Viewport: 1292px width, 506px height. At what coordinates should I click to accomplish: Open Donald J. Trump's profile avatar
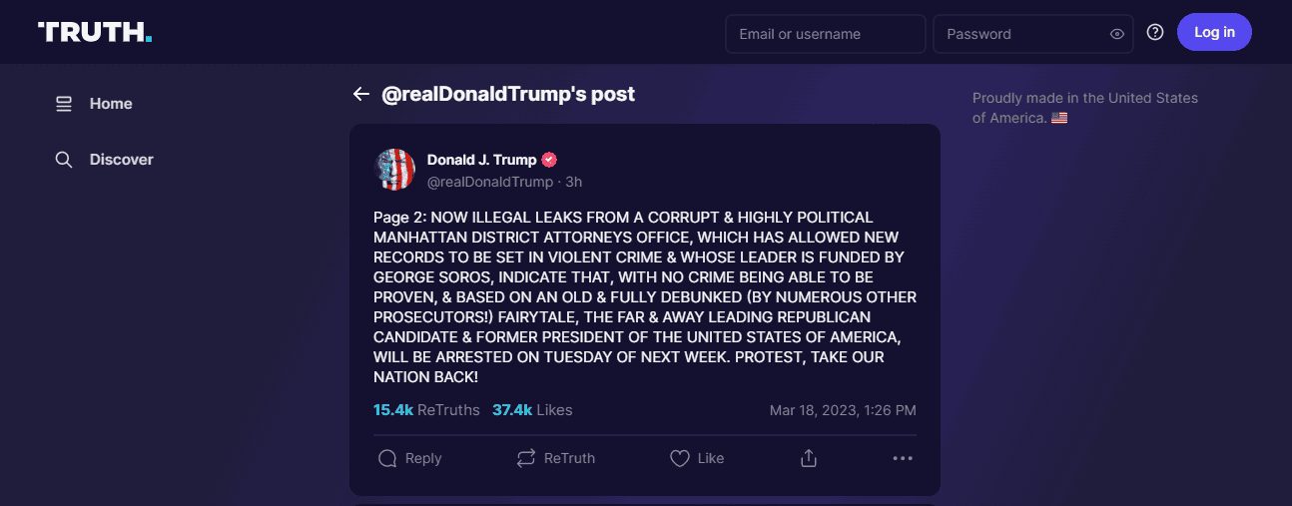pos(394,170)
